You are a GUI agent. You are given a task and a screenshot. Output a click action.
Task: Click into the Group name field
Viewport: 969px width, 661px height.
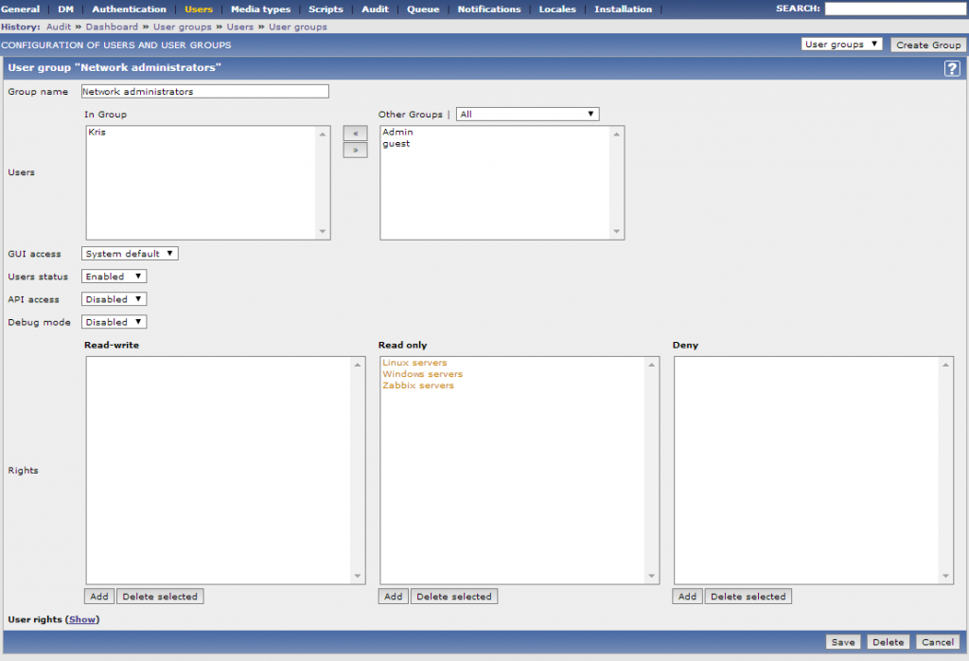[x=204, y=92]
